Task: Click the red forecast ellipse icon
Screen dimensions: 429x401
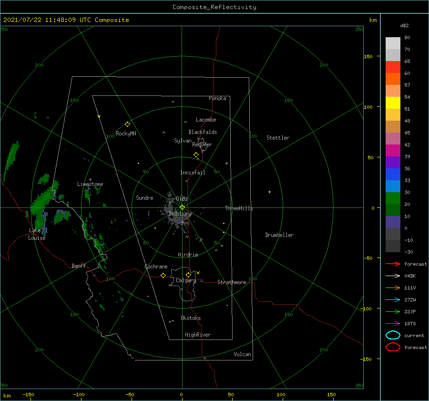Action: [393, 347]
